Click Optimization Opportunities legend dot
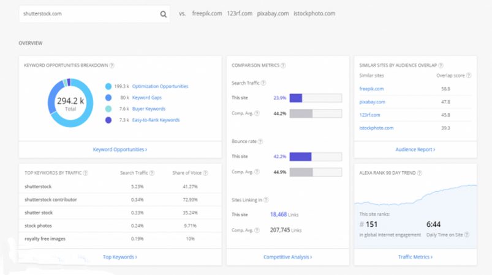 (x=108, y=86)
